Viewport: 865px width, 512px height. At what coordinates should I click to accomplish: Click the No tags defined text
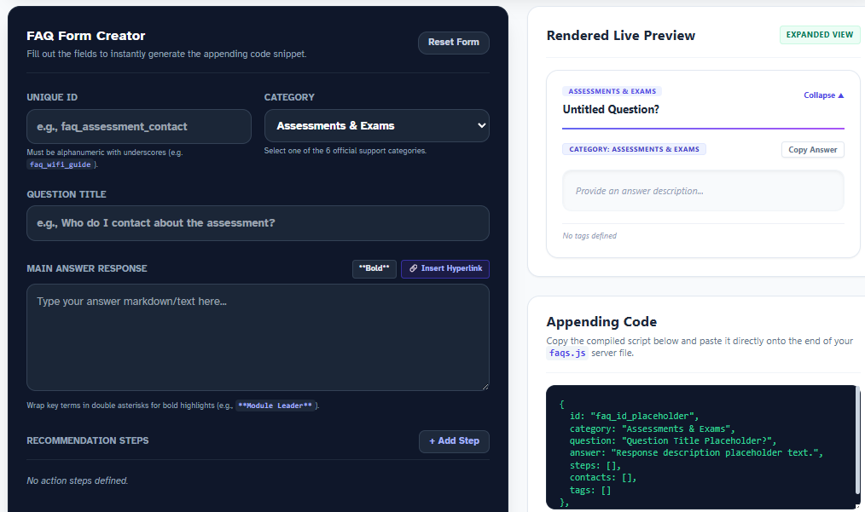point(589,236)
